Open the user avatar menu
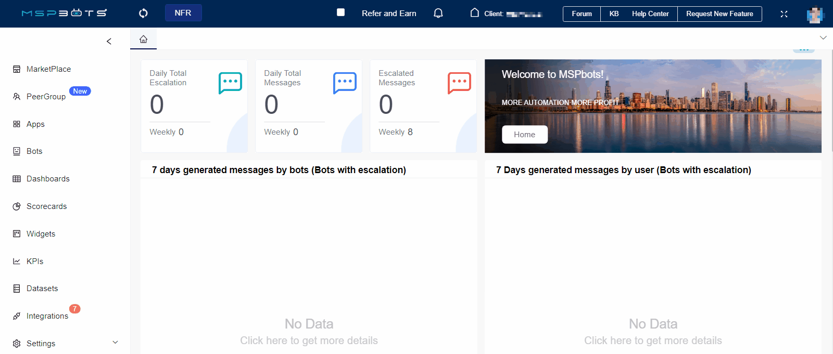The height and width of the screenshot is (354, 833). [815, 14]
